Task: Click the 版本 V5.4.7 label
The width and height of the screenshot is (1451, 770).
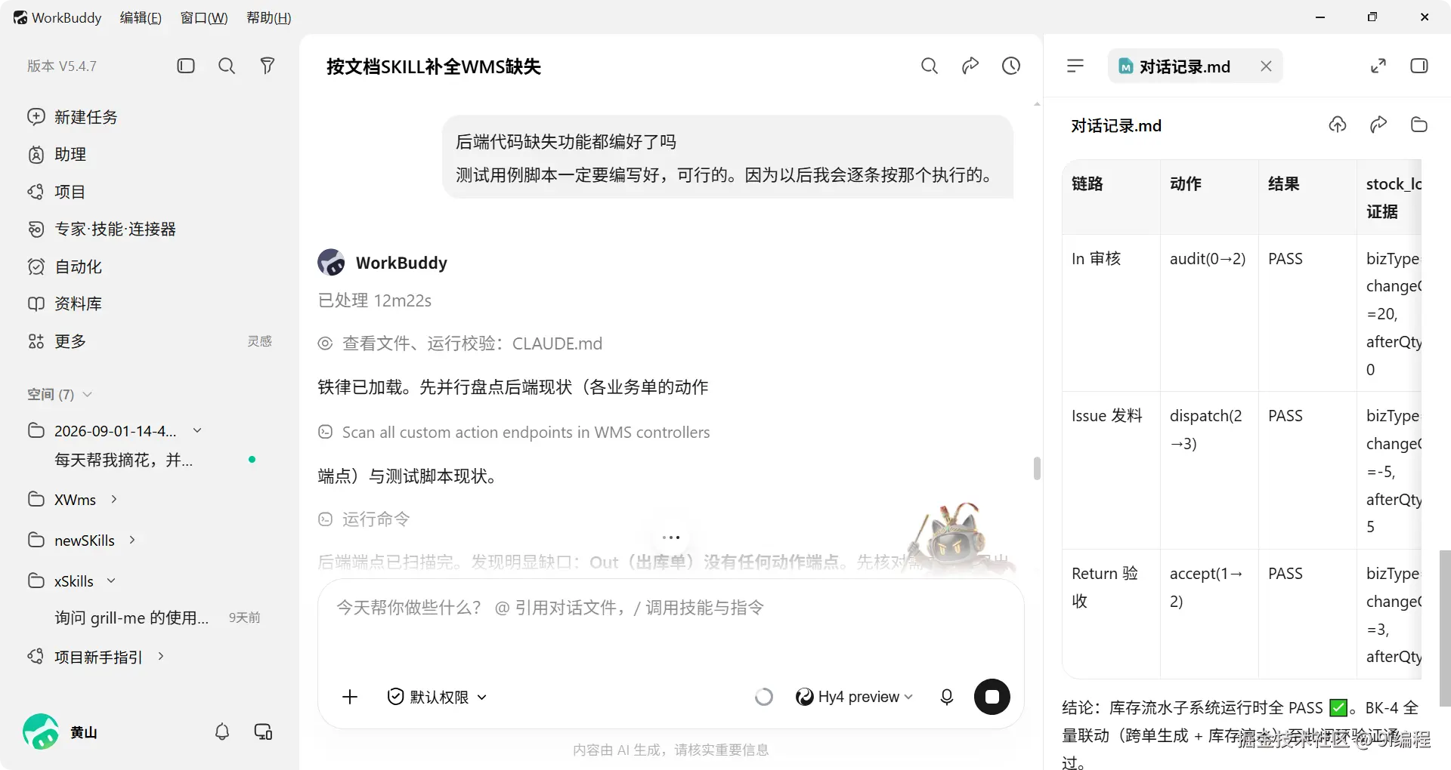Action: [62, 66]
